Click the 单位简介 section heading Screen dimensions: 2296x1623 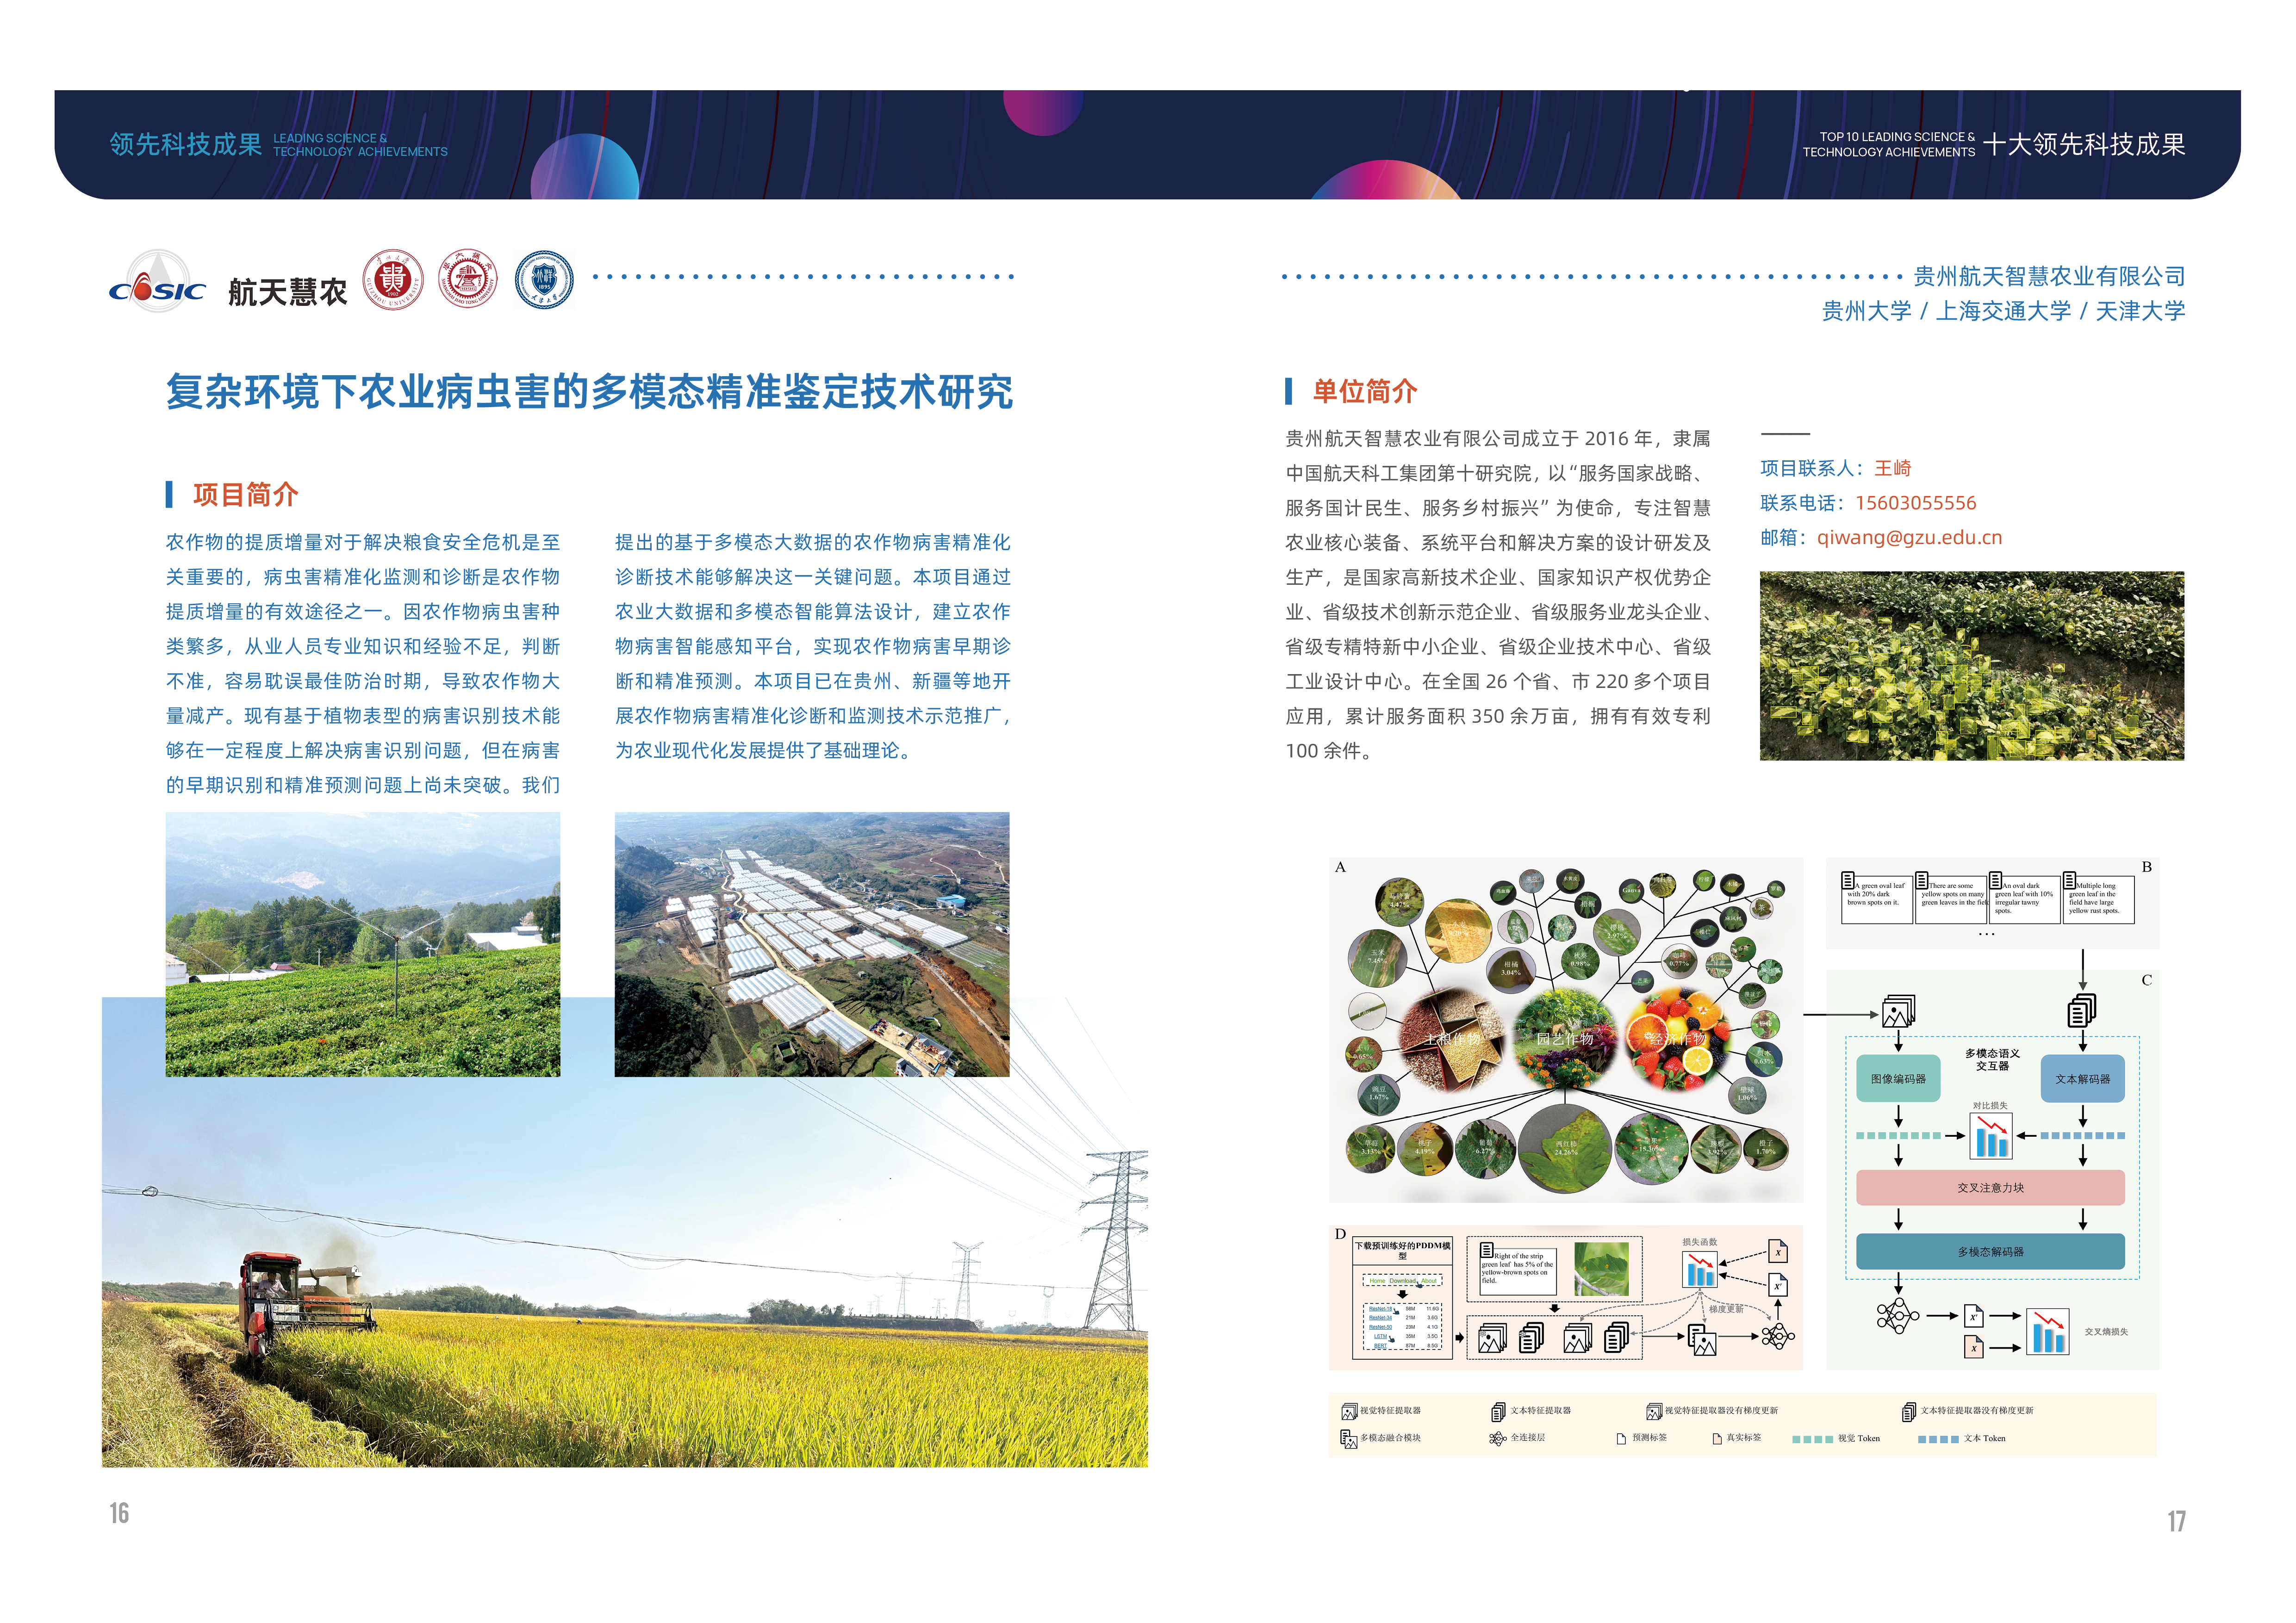[1364, 392]
